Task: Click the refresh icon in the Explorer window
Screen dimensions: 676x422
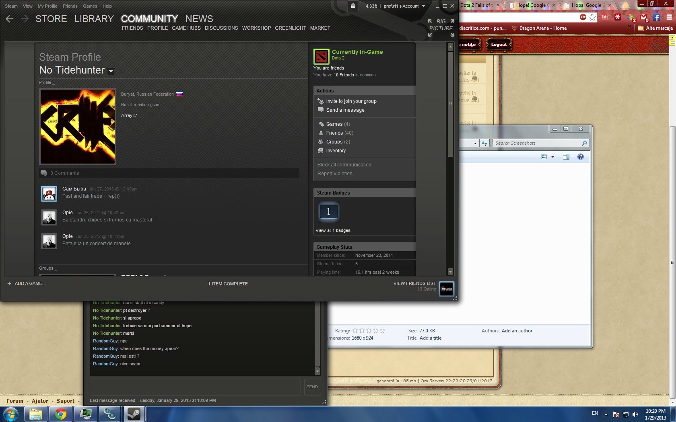Action: 484,143
